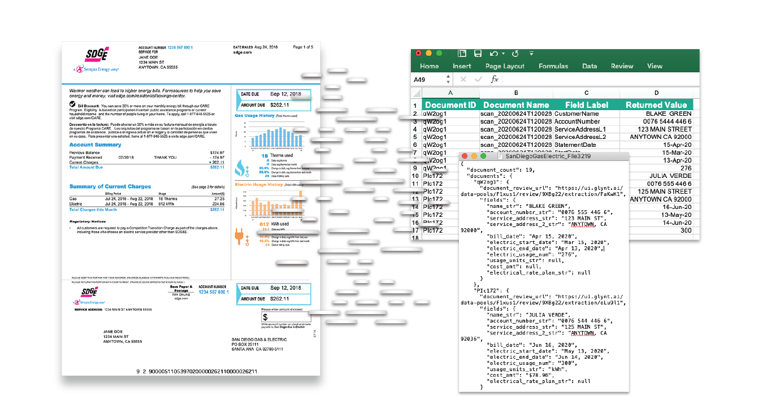Click the confirm checkmark in formula bar
This screenshot has height=418, width=767.
pyautogui.click(x=478, y=80)
